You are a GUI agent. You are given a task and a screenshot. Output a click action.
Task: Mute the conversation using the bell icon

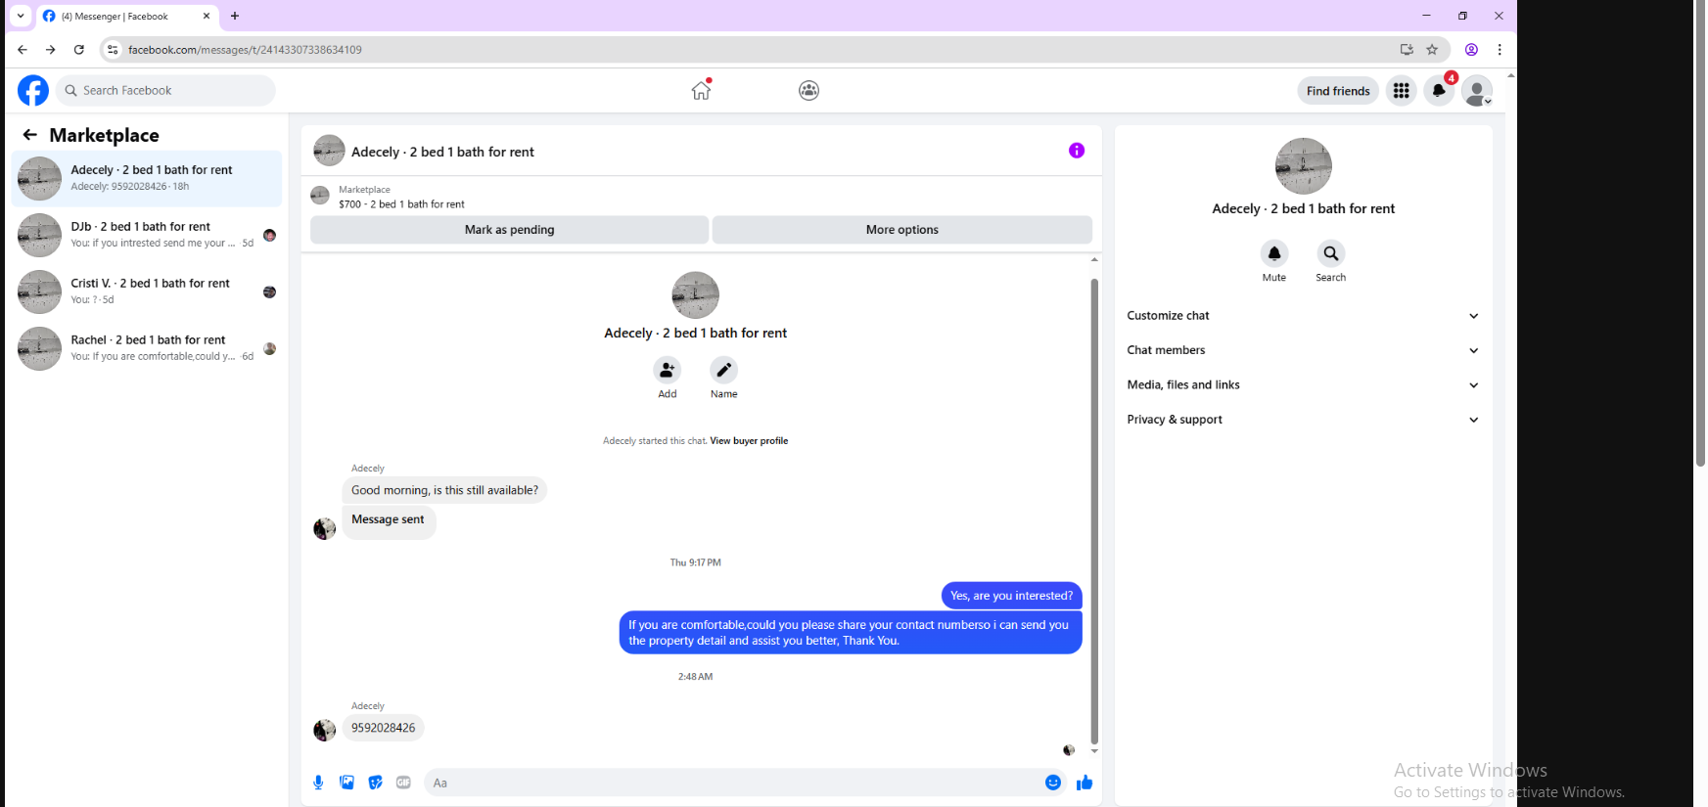[x=1274, y=253]
